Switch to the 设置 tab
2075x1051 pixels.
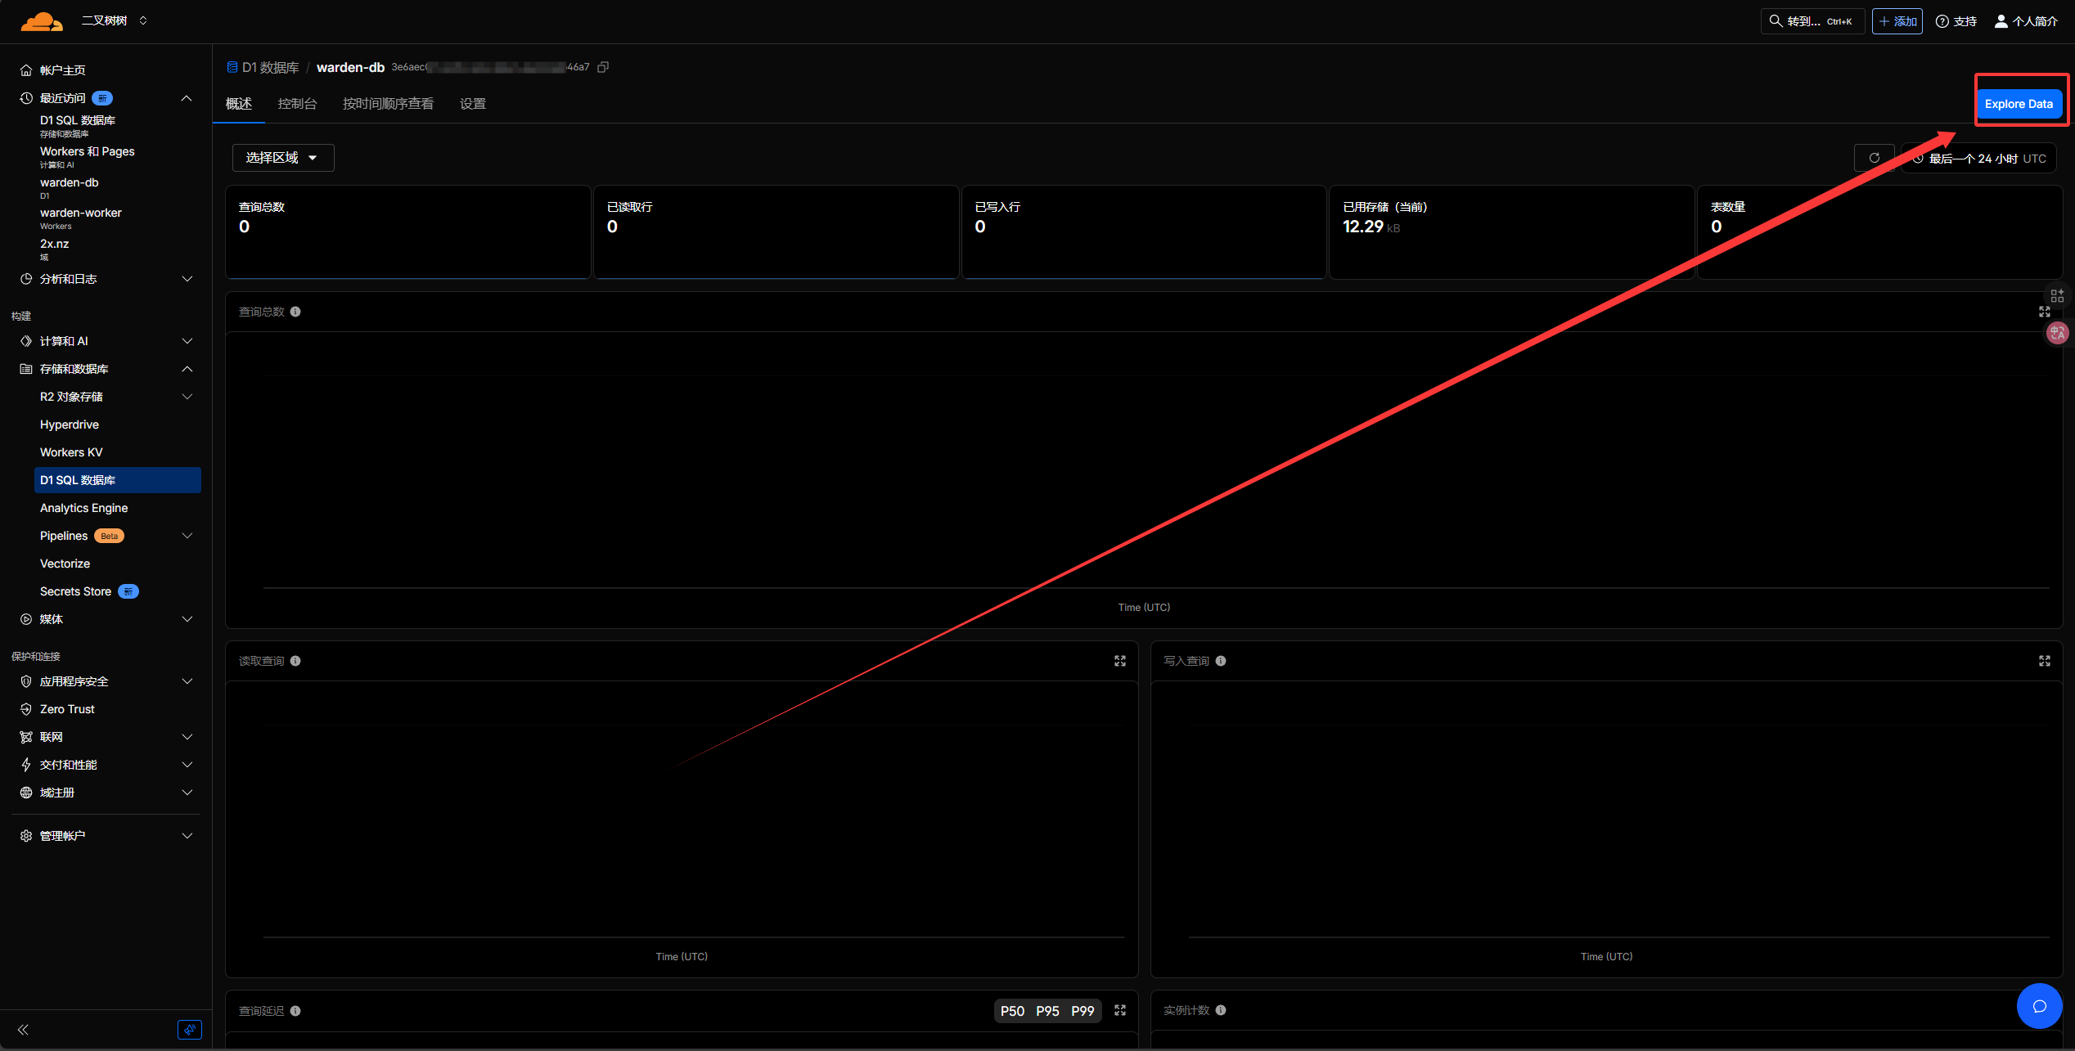(x=472, y=104)
